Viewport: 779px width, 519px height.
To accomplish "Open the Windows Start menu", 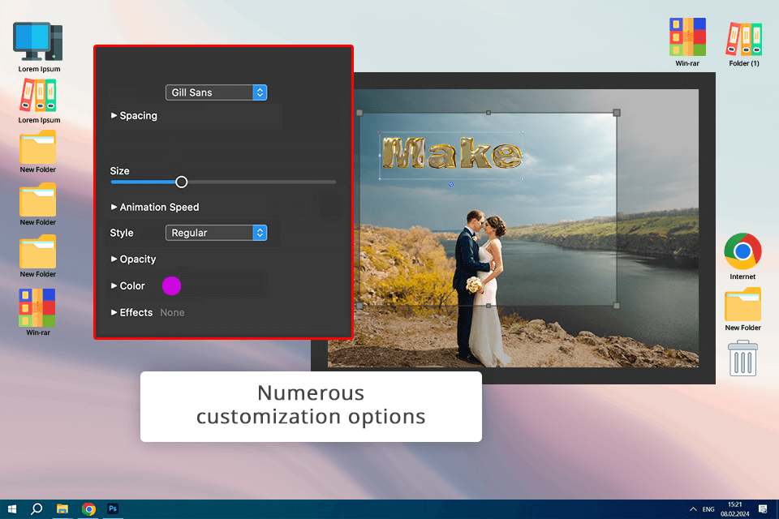I will click(x=12, y=509).
